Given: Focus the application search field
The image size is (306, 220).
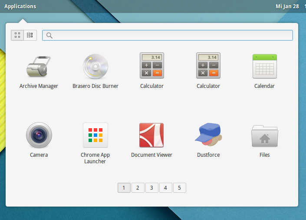Looking at the screenshot, I should 168,35.
